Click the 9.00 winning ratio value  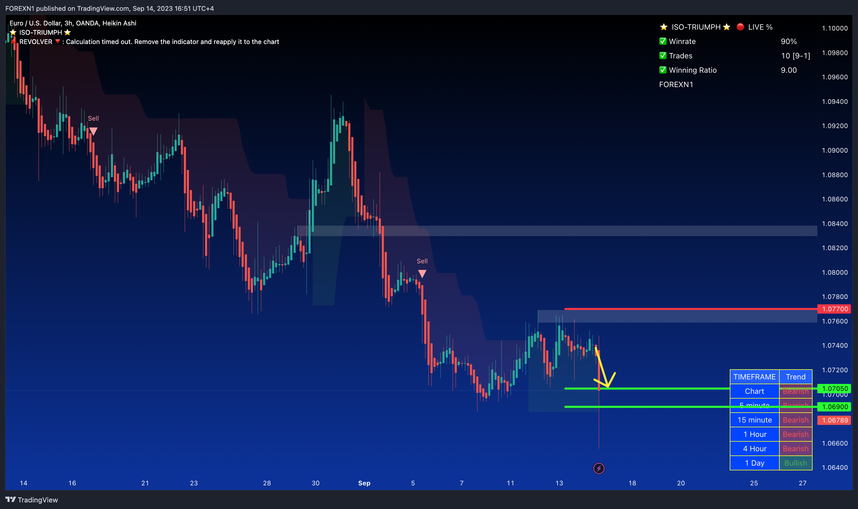(789, 70)
